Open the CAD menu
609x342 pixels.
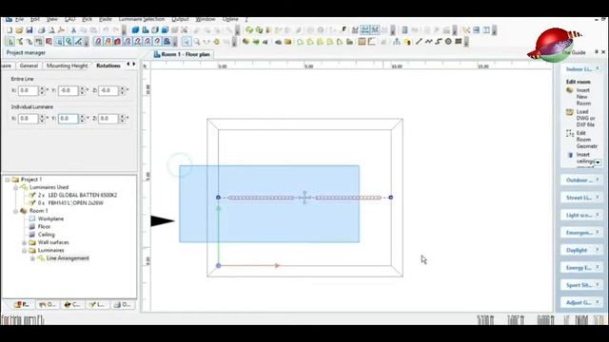pyautogui.click(x=69, y=19)
